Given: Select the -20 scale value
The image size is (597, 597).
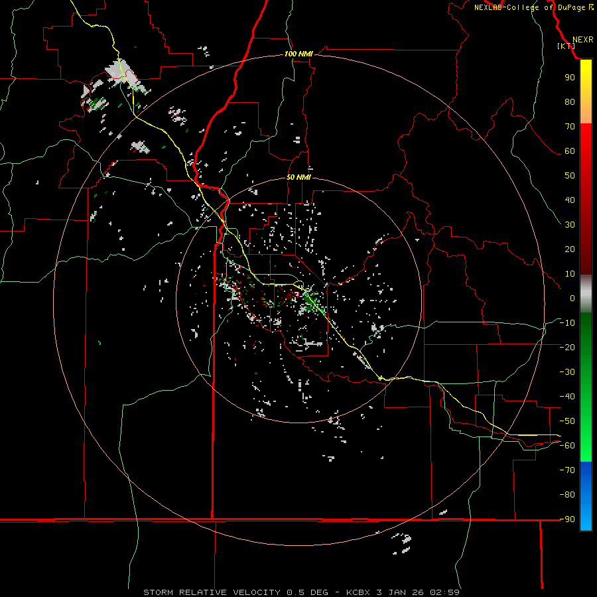Looking at the screenshot, I should tap(567, 348).
